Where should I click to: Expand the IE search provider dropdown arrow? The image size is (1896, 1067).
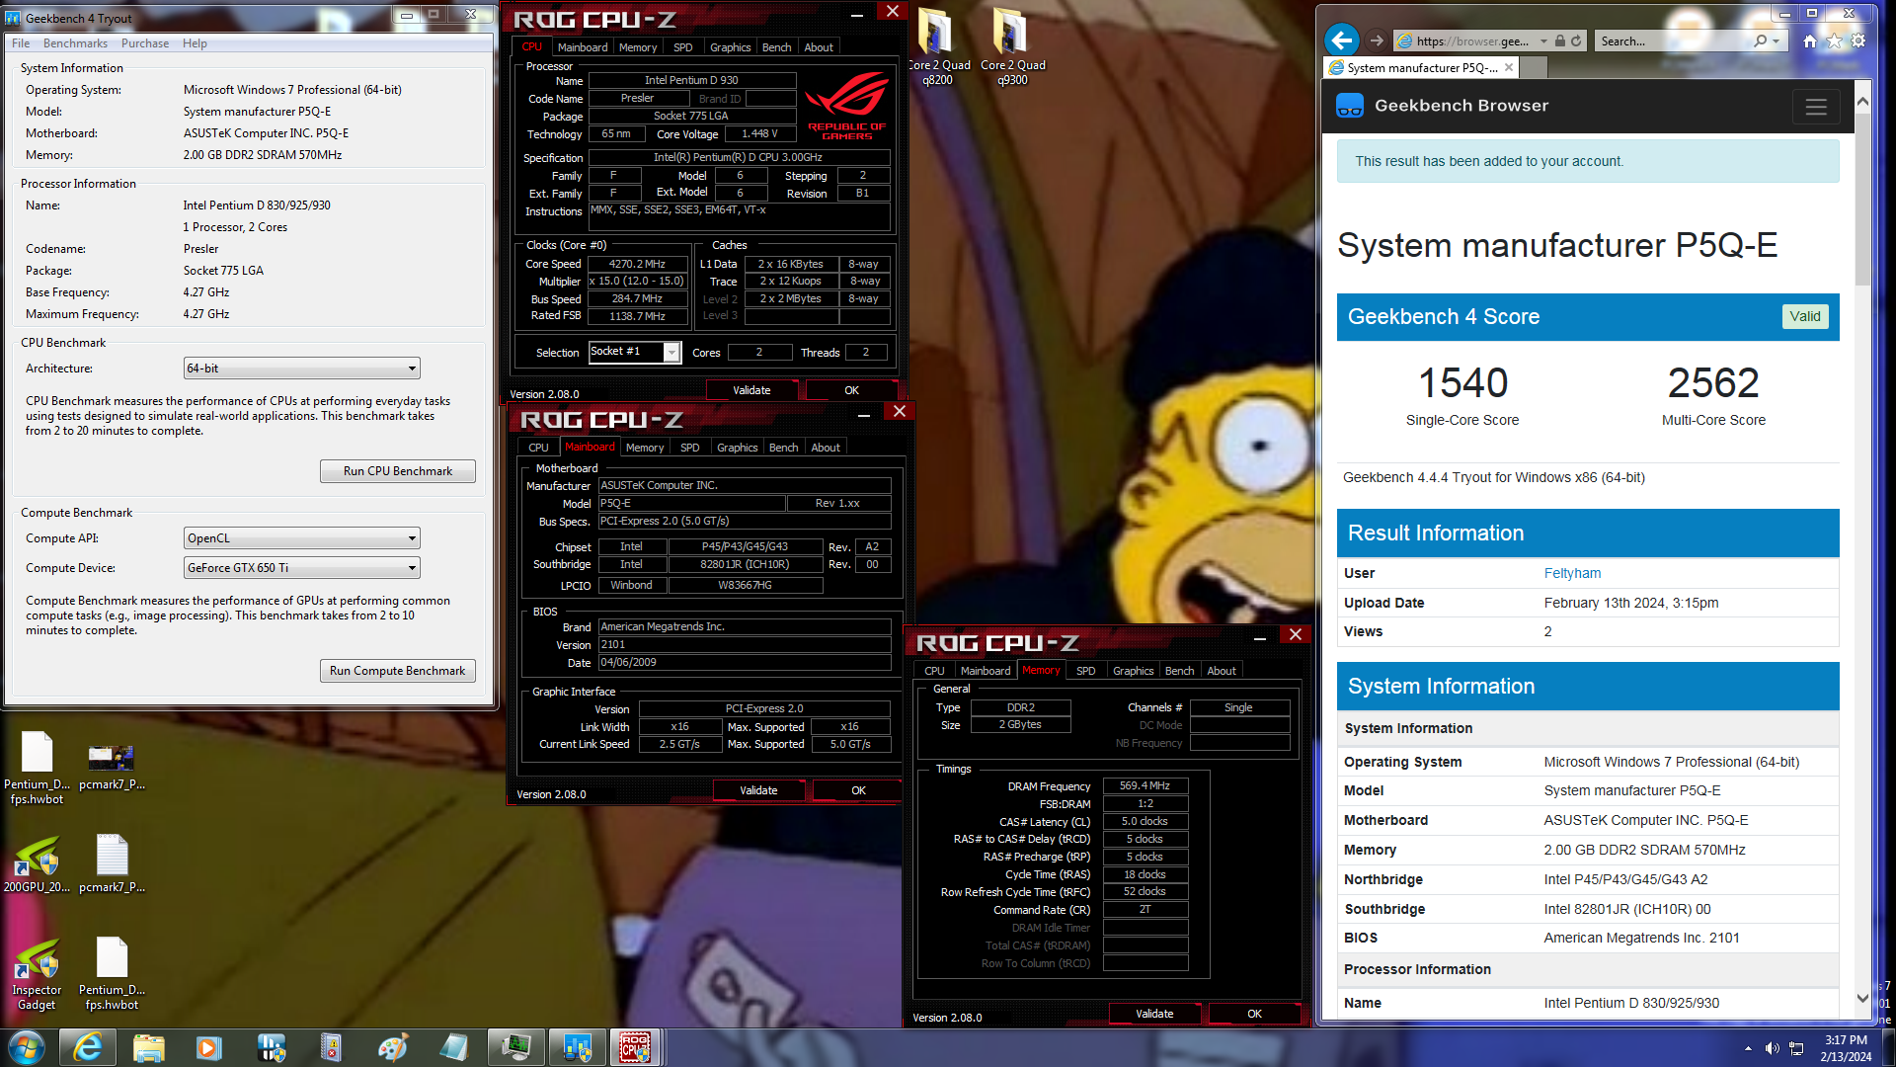[x=1776, y=41]
